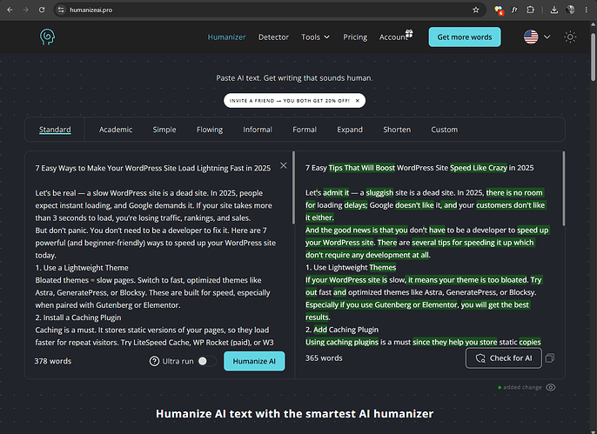Open the Detector page
Screen dimensions: 597x434
(273, 37)
